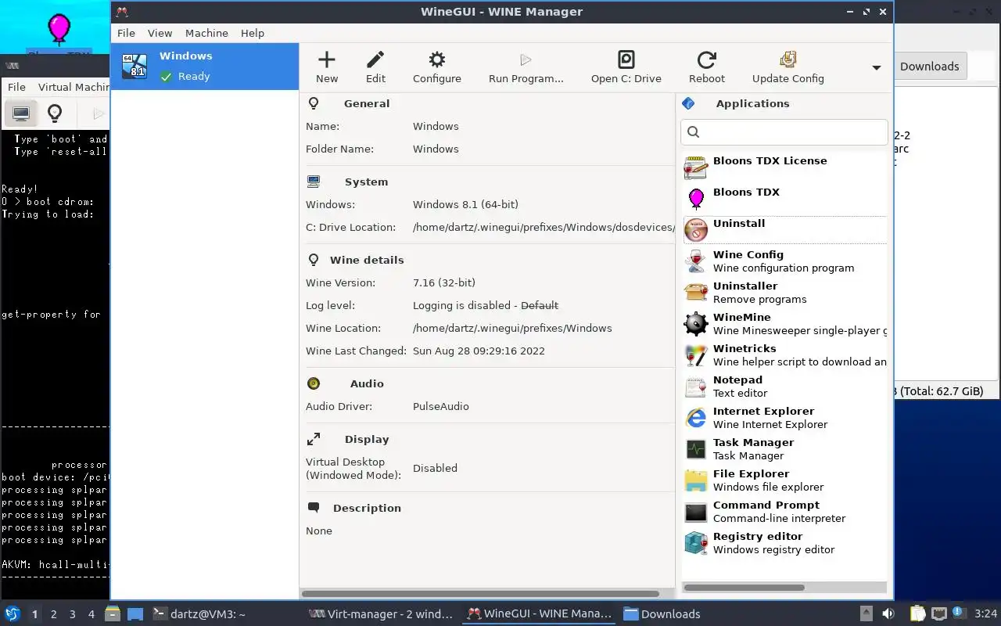This screenshot has height=626, width=1001.
Task: Select the Windows 8.1 machine icon
Action: click(x=135, y=66)
